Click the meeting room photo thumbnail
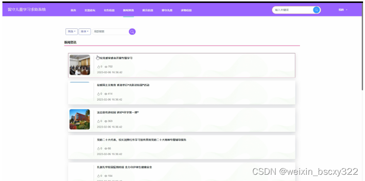Image resolution: width=365 pixels, height=181 pixels. coord(80,65)
